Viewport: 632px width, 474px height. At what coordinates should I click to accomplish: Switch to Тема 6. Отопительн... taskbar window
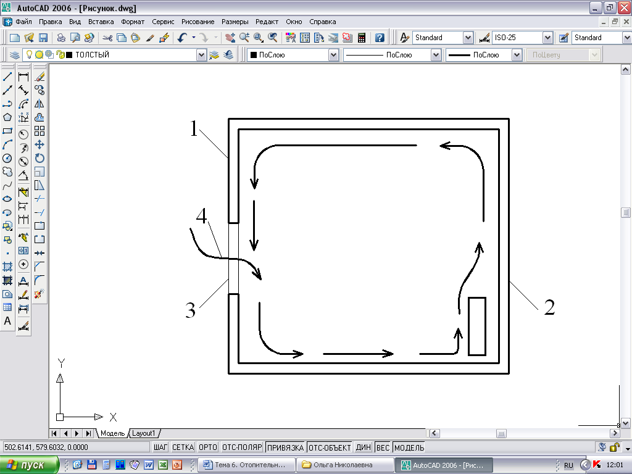click(247, 465)
